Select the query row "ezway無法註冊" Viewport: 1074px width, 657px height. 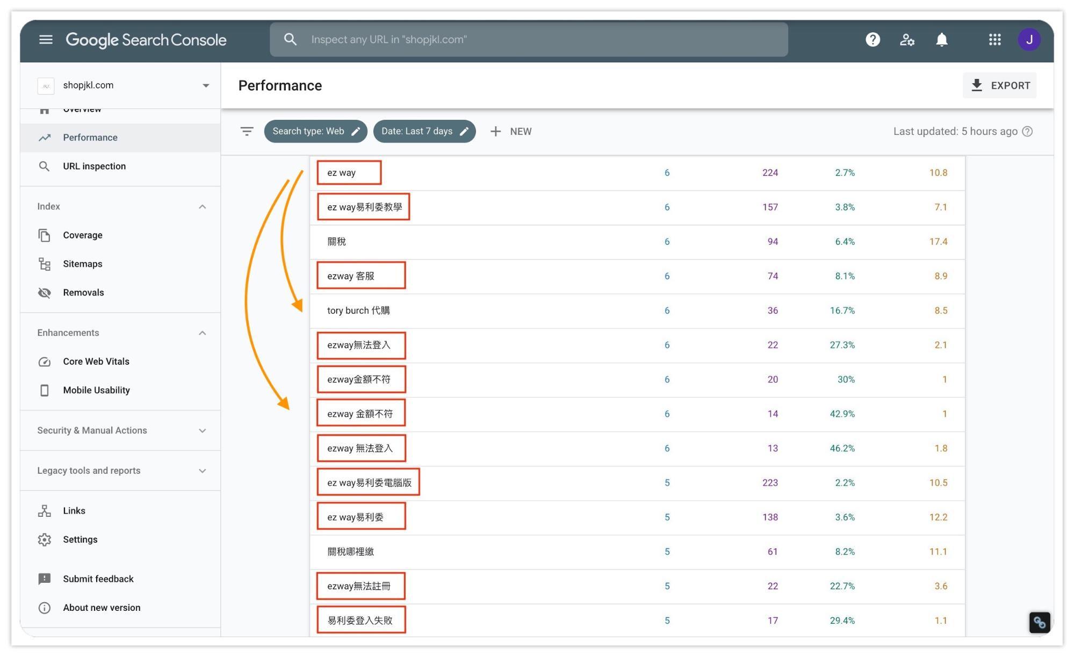(637, 586)
